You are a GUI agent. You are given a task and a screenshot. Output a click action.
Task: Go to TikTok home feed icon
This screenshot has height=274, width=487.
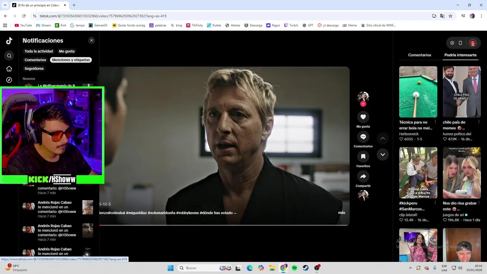click(x=9, y=68)
